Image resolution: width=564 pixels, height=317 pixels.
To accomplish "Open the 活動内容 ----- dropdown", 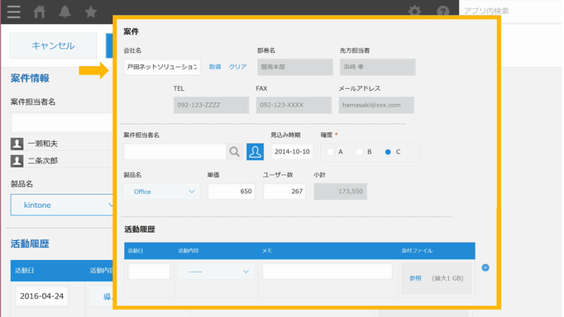I will click(x=216, y=272).
